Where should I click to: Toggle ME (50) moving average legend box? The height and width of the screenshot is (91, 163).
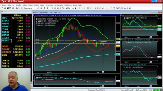point(37,25)
